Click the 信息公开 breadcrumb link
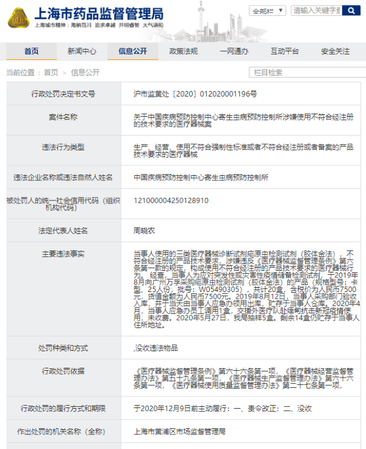 [x=85, y=73]
